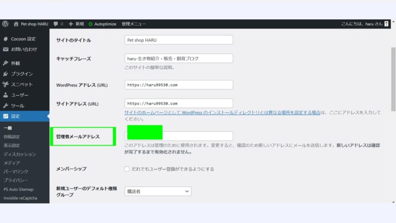Open the 管理メニュー item
This screenshot has width=396, height=223.
[x=134, y=24]
